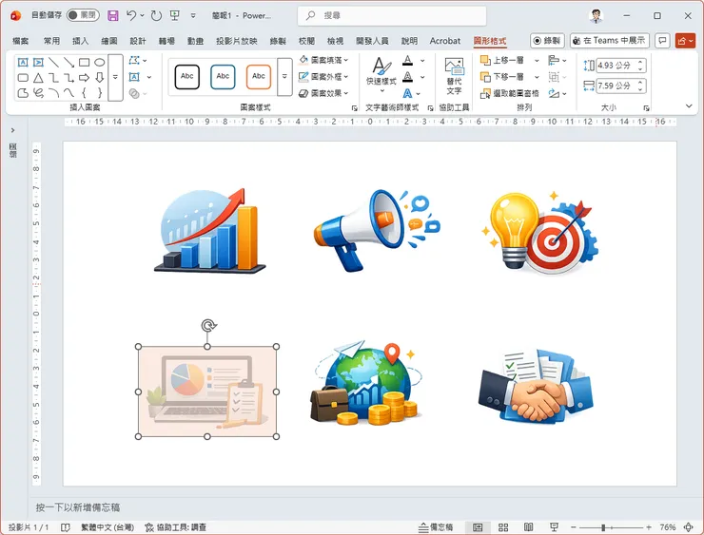704x535 pixels.
Task: Click Fit slide to window icon
Action: coord(688,527)
